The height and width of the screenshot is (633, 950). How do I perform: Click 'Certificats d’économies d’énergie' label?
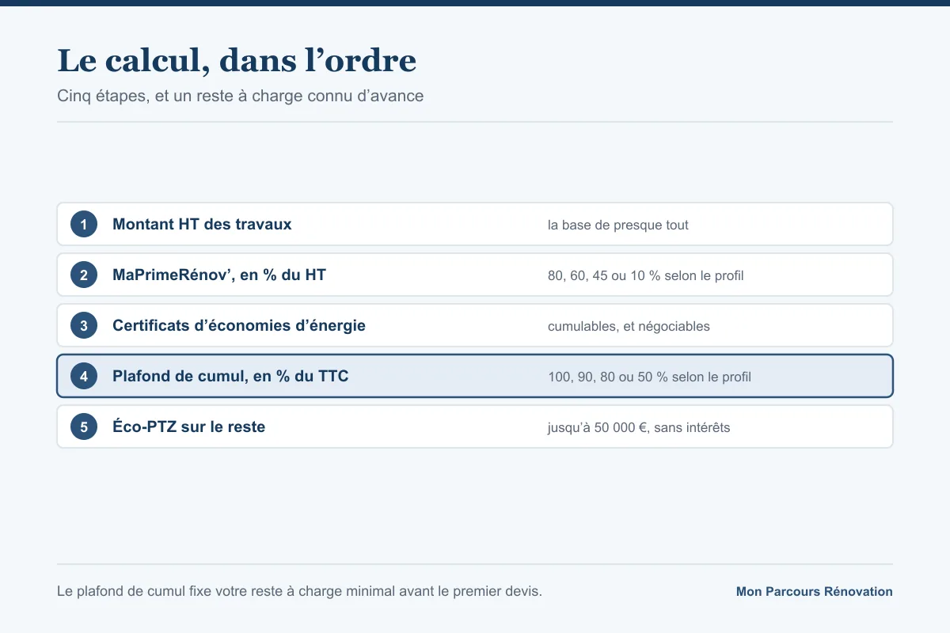pos(239,325)
